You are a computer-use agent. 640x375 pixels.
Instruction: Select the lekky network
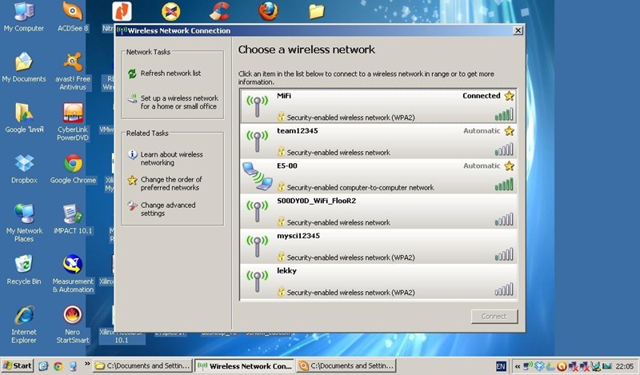coord(378,281)
